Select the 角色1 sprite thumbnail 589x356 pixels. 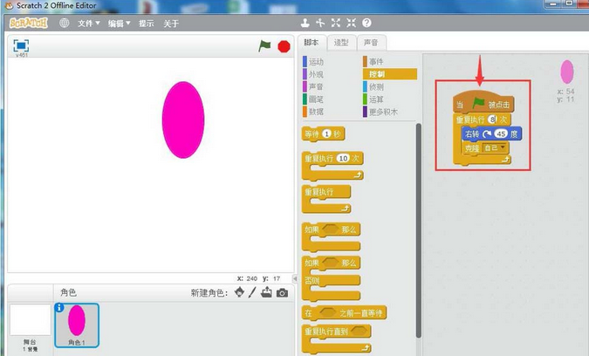tap(77, 324)
